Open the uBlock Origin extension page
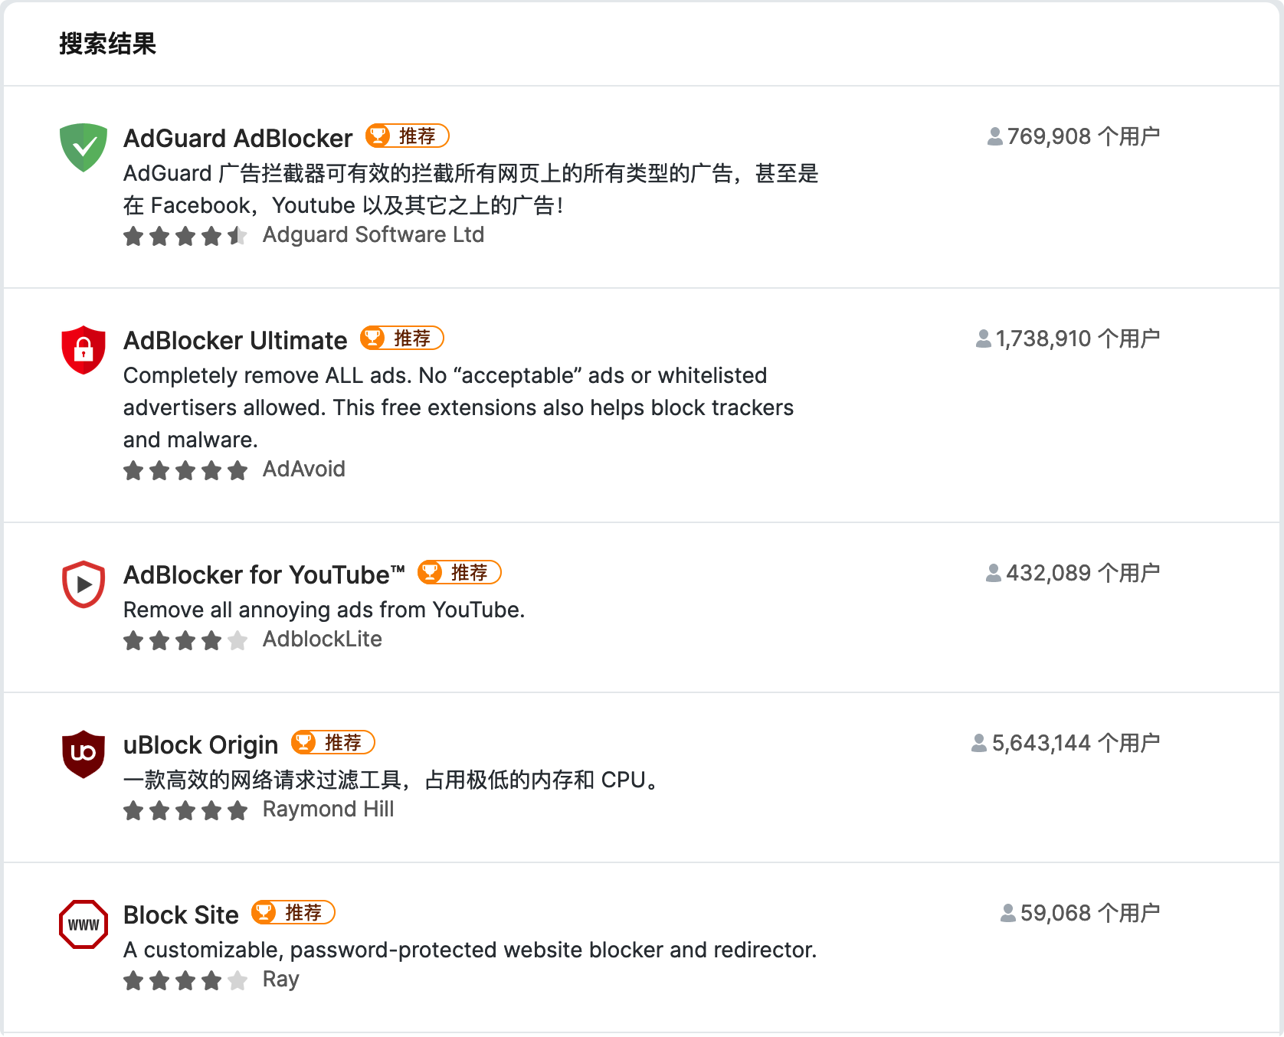The height and width of the screenshot is (1037, 1284). coord(201,744)
